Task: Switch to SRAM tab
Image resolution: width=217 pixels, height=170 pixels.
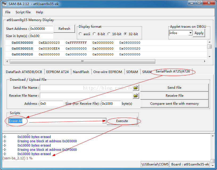Action: pos(147,72)
